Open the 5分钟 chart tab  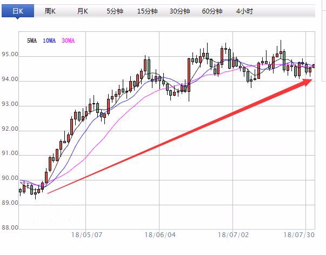click(115, 11)
